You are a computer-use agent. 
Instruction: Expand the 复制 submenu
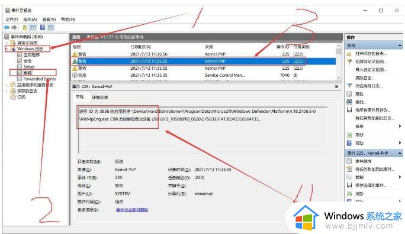pos(400,177)
